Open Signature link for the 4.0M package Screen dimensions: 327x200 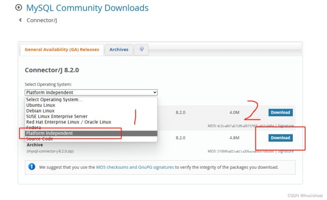pos(286,126)
